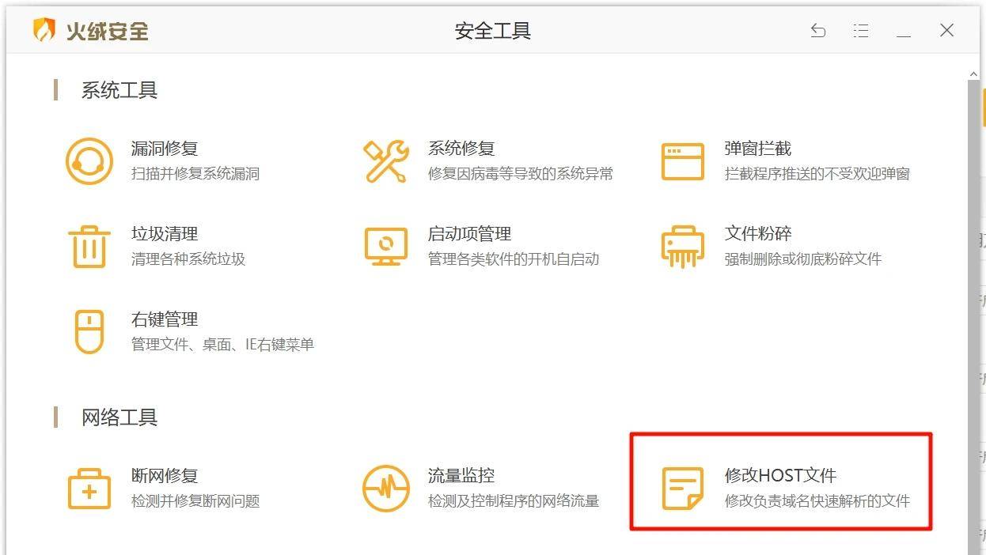Open the 漏洞修复 vulnerability scan tool icon

pos(89,160)
